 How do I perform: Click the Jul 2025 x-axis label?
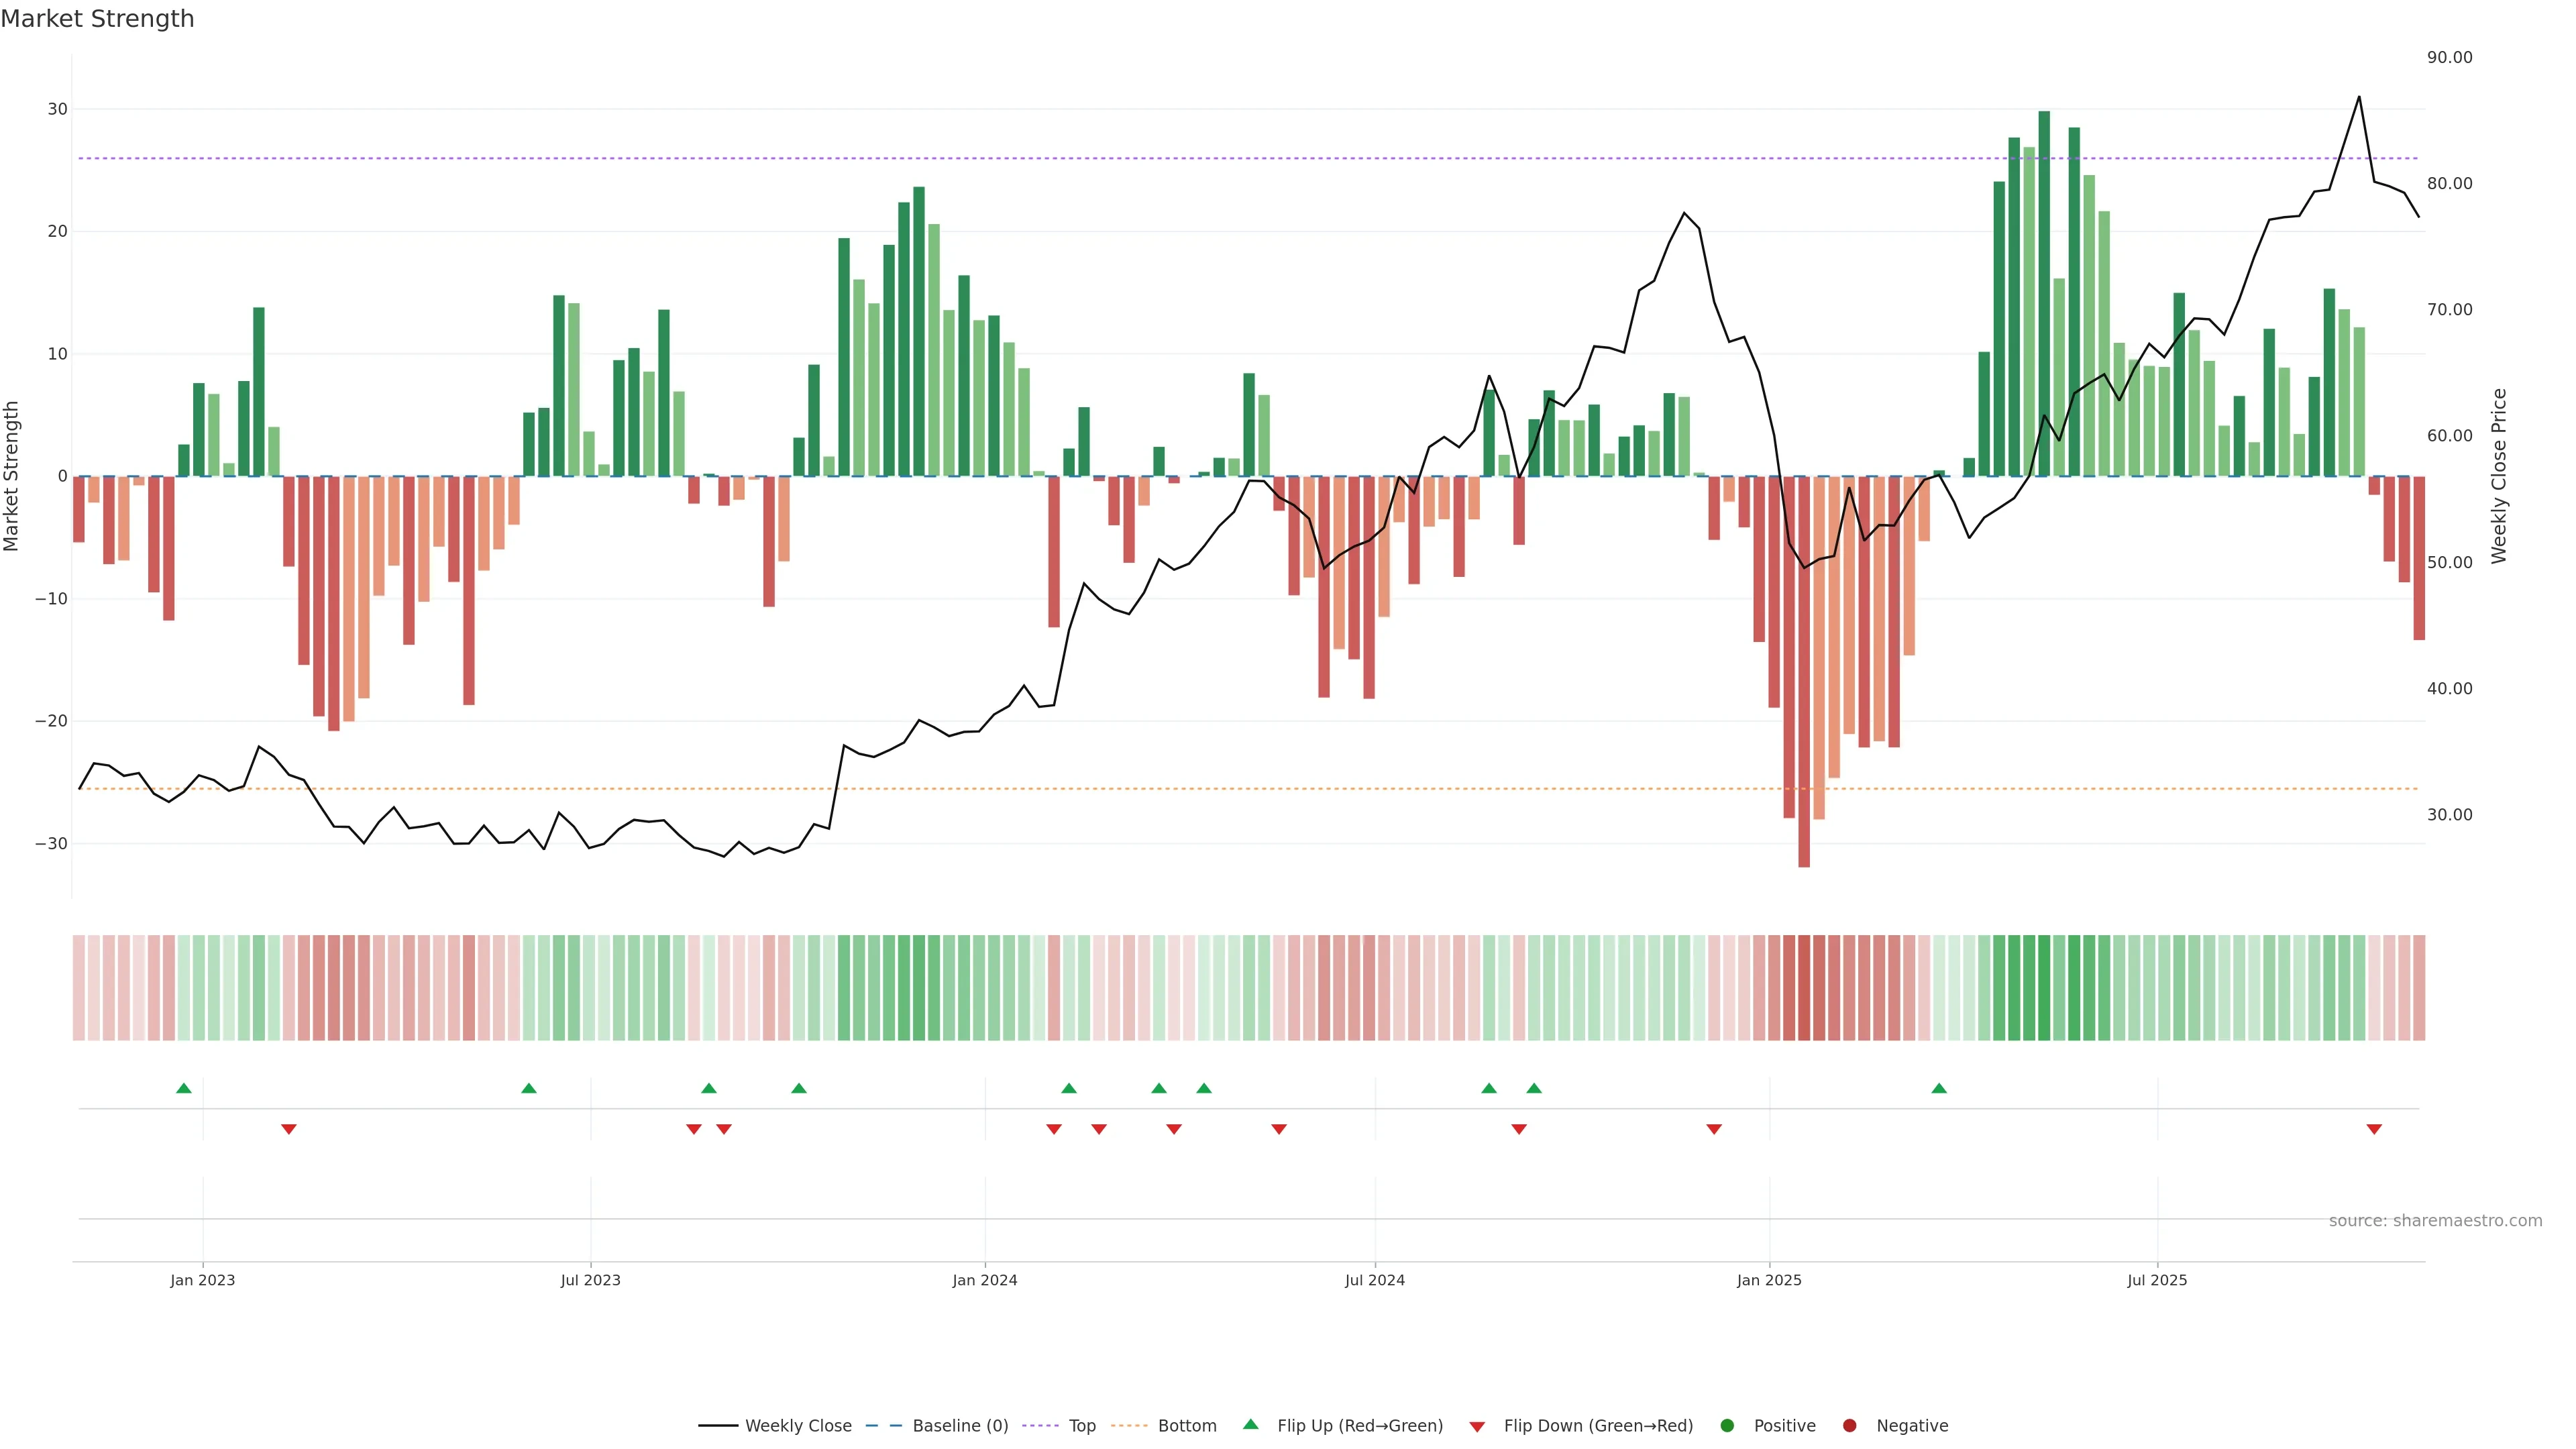click(x=2157, y=1280)
